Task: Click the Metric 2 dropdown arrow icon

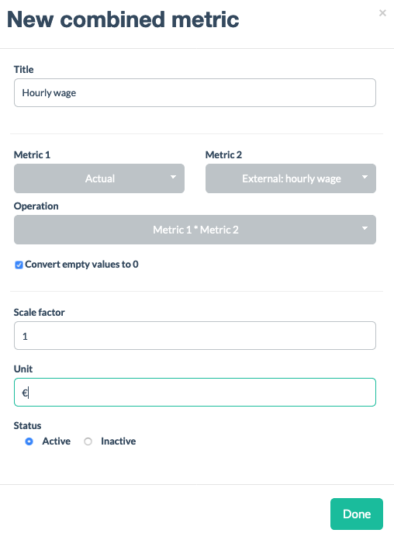Action: coord(365,177)
